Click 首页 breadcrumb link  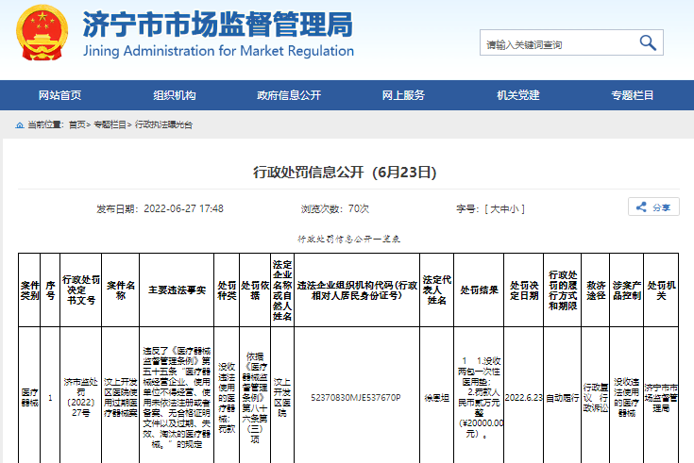pos(76,124)
